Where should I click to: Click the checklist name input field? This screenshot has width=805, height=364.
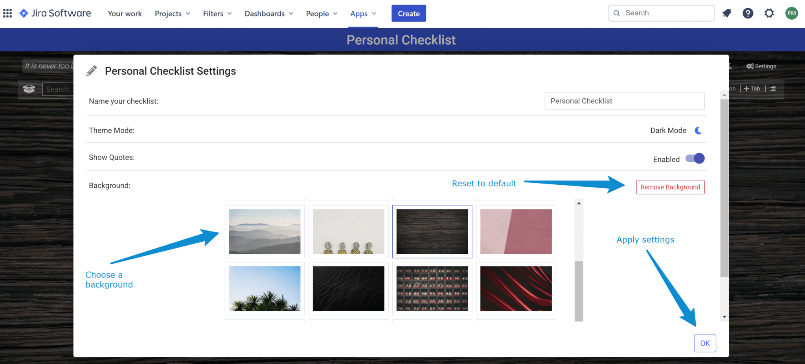[x=624, y=101]
